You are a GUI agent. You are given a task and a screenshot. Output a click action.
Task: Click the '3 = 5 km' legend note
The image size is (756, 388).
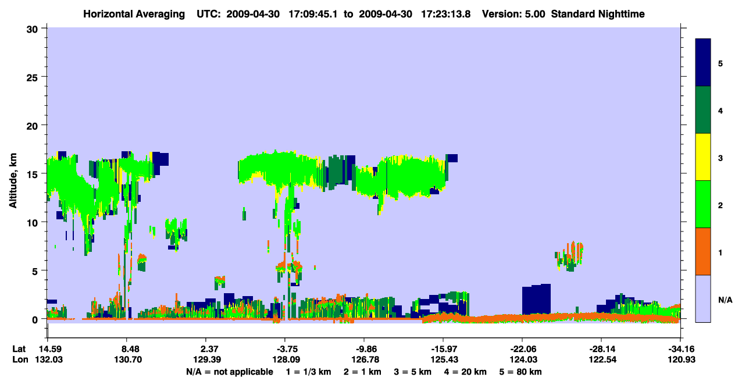412,372
